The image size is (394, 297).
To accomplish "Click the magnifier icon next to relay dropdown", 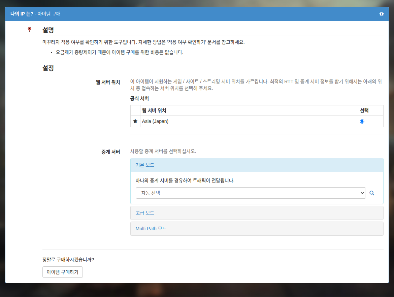I will click(372, 193).
